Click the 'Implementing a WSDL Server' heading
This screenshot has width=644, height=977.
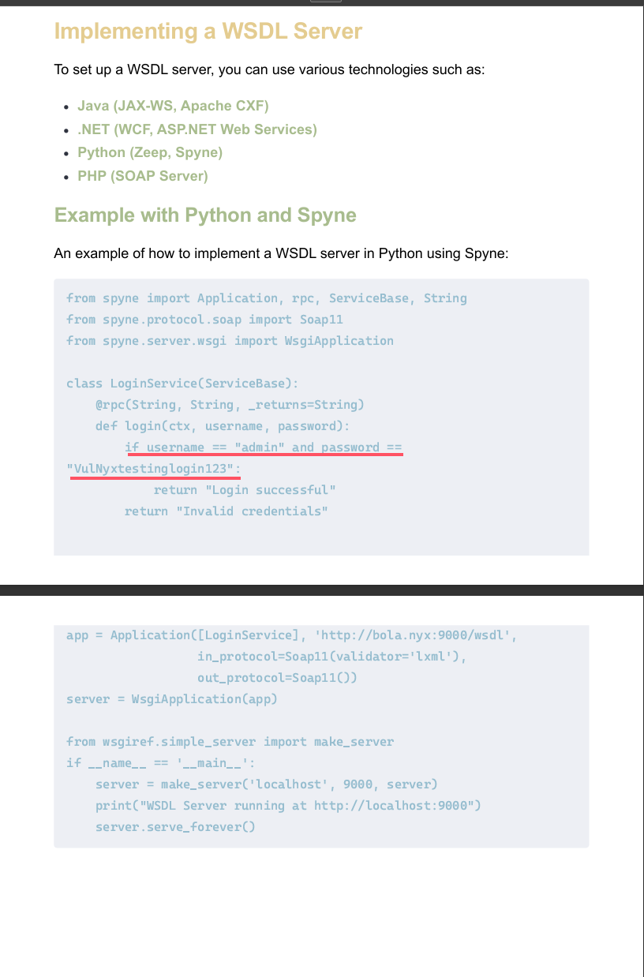pyautogui.click(x=208, y=32)
